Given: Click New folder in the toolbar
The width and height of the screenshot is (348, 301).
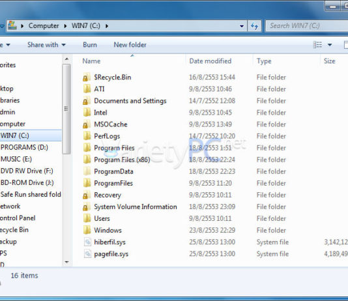Looking at the screenshot, I should [x=130, y=45].
